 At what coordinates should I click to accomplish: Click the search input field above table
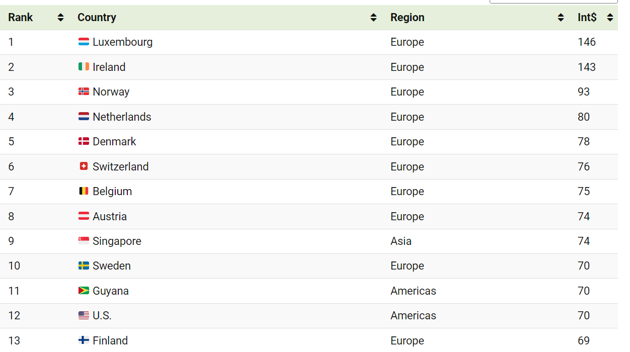point(553,2)
